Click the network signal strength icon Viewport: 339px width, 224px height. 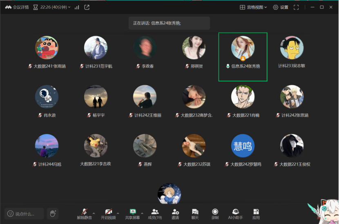click(77, 7)
